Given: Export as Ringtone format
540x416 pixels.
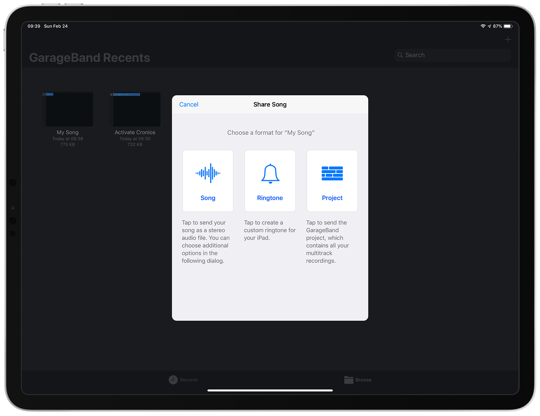Looking at the screenshot, I should [x=270, y=181].
